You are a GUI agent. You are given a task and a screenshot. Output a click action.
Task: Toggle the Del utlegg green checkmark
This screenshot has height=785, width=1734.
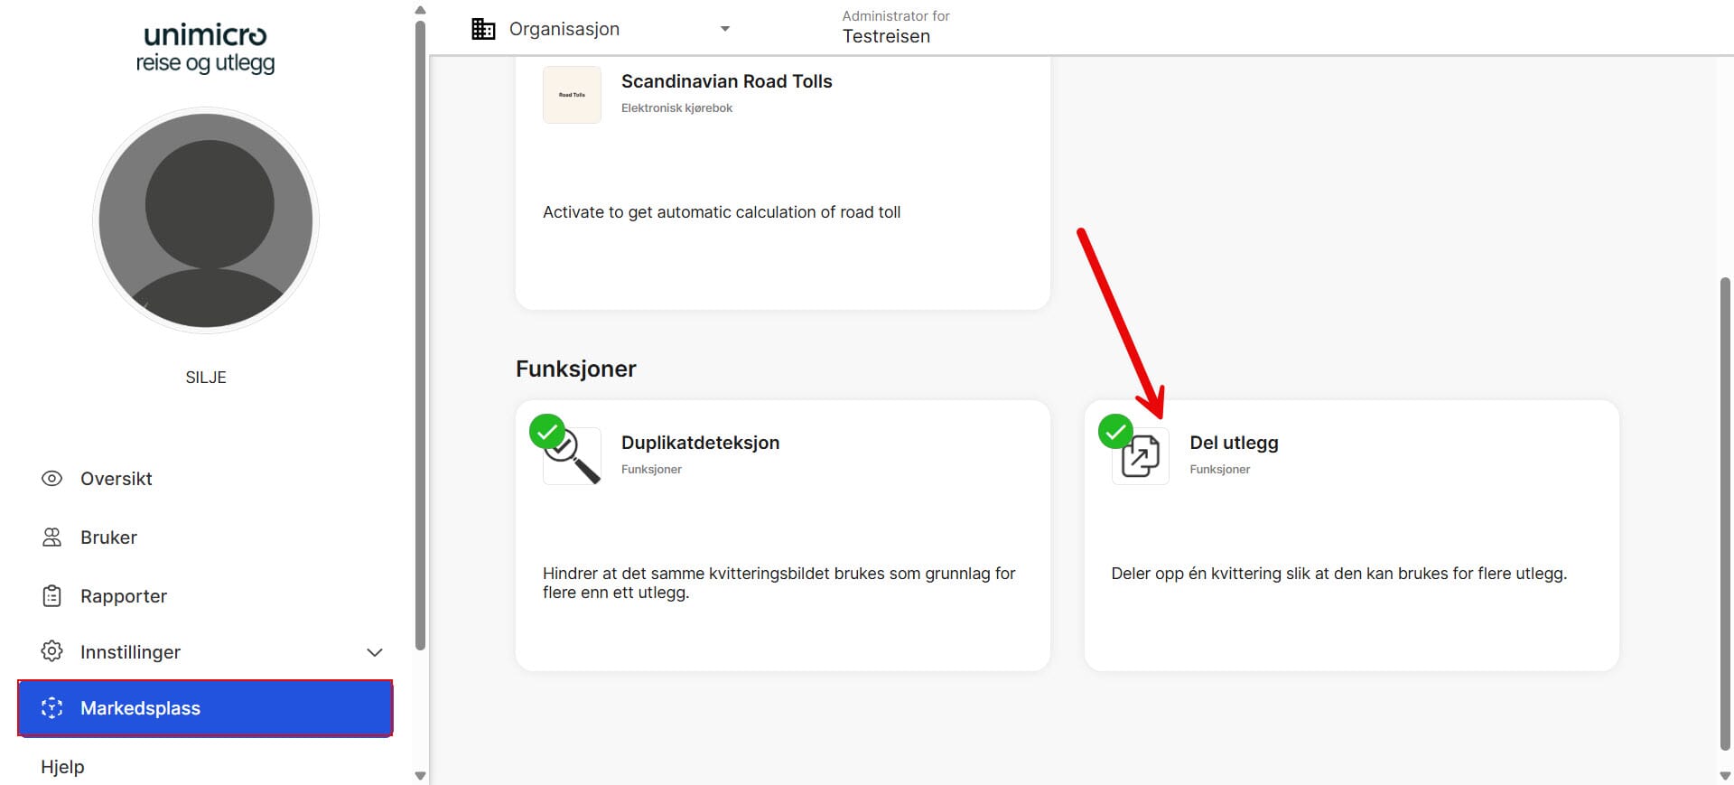(1115, 432)
